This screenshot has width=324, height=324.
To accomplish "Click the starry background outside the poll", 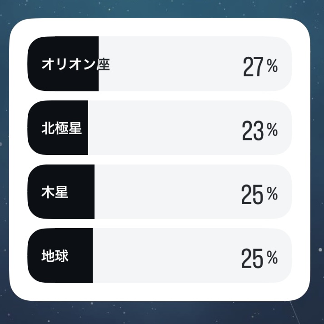I will [161, 313].
